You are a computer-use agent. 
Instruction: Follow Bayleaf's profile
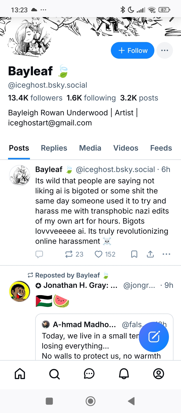[x=132, y=50]
